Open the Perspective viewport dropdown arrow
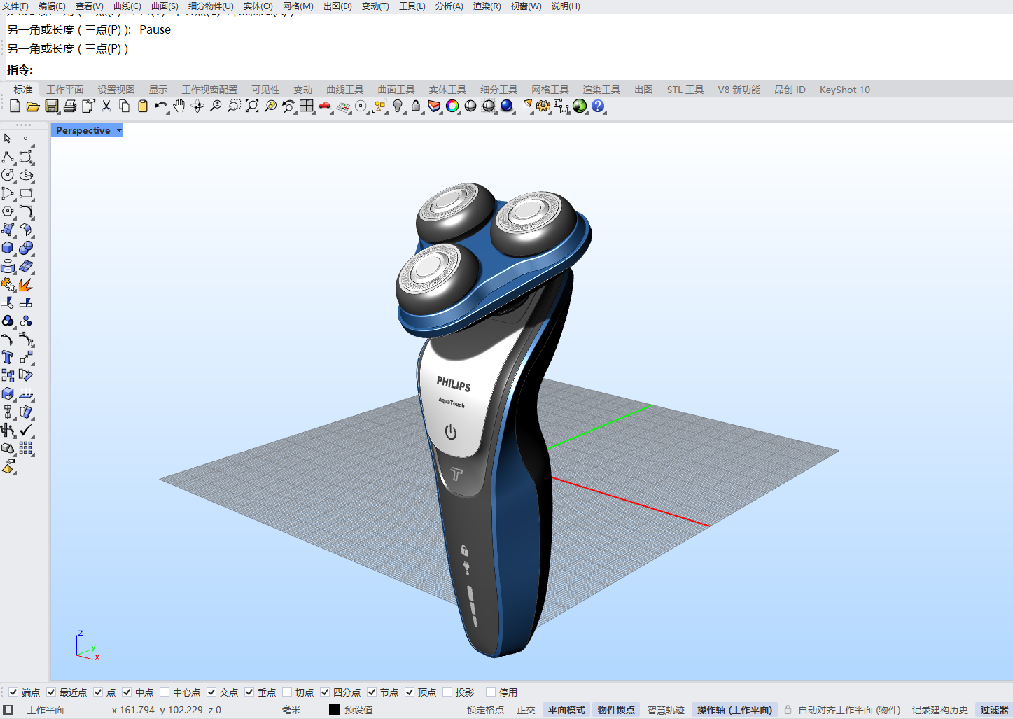 click(x=119, y=131)
